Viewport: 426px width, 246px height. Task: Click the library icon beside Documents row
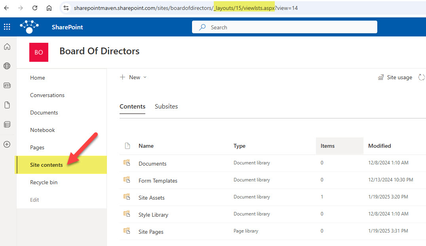pos(127,162)
